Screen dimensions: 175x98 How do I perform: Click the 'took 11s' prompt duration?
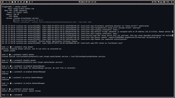[5, 47]
